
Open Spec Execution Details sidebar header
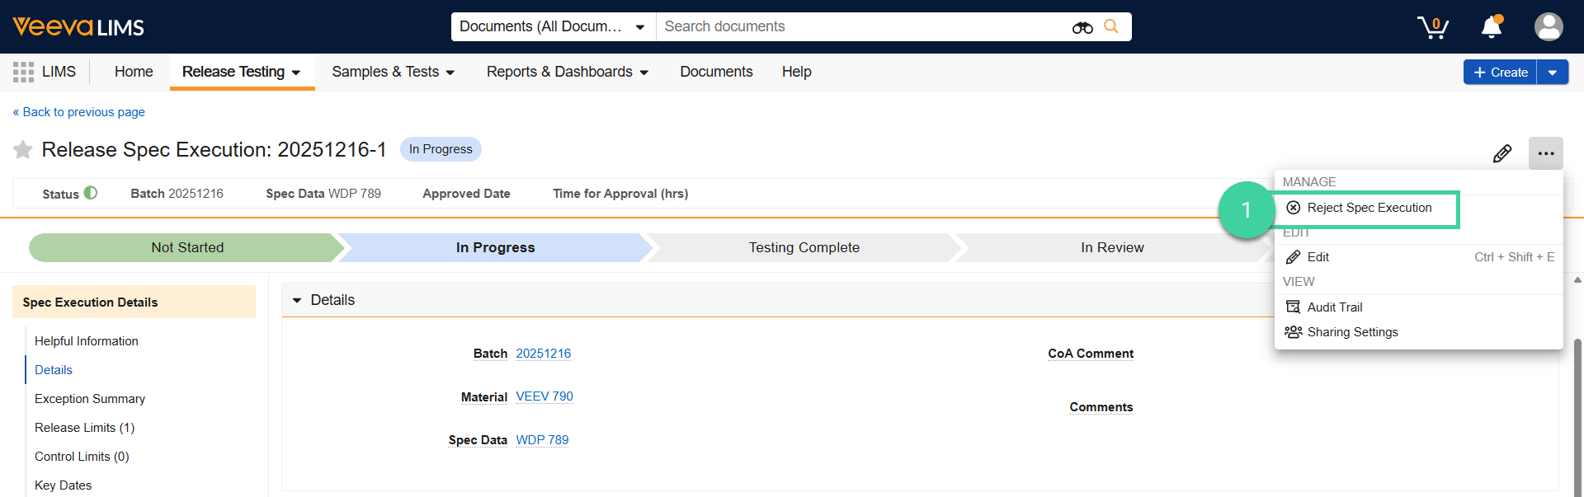(x=134, y=302)
